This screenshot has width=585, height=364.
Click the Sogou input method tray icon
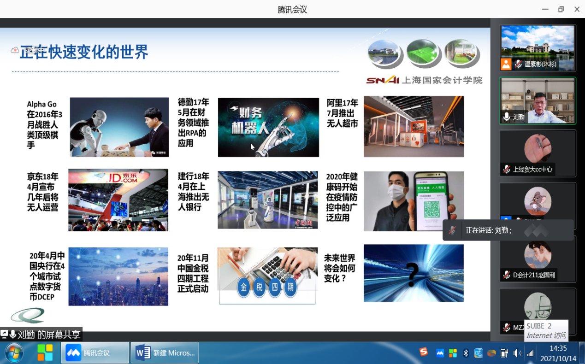pyautogui.click(x=424, y=352)
